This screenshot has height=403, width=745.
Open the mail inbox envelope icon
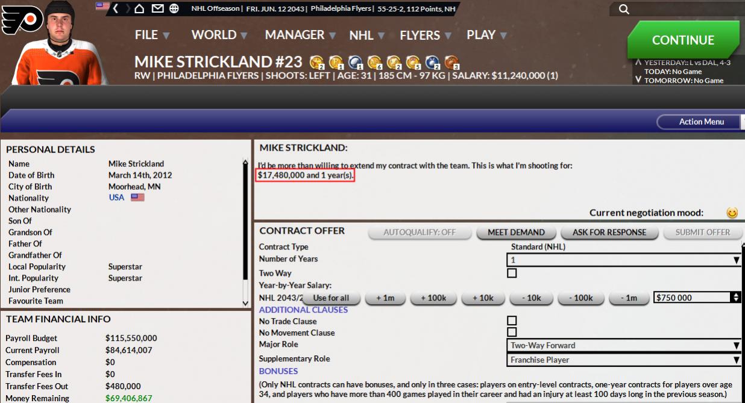pos(157,8)
